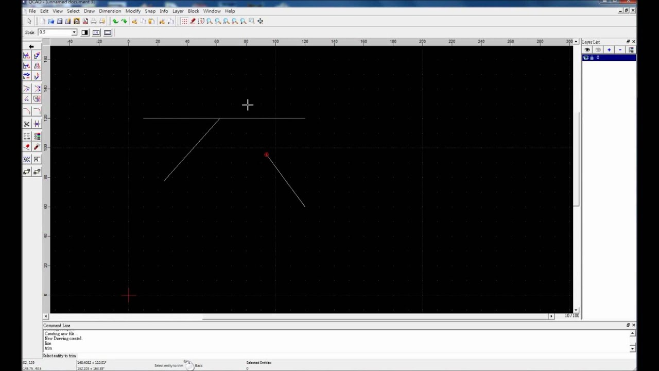The width and height of the screenshot is (659, 371).
Task: Remove layer with the minus button
Action: click(x=620, y=50)
